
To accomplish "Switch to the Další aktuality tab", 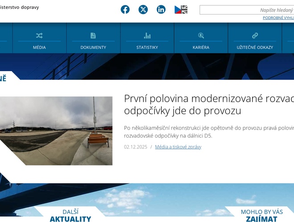I will tap(70, 215).
